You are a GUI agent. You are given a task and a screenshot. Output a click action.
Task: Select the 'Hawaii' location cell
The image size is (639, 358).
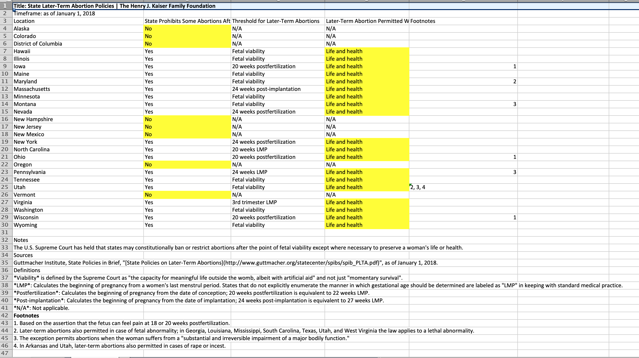[x=78, y=51]
